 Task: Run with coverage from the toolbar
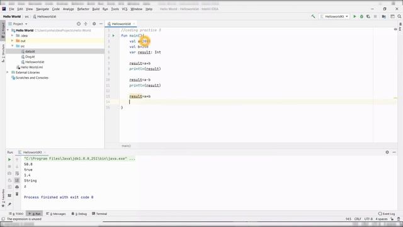click(x=368, y=16)
